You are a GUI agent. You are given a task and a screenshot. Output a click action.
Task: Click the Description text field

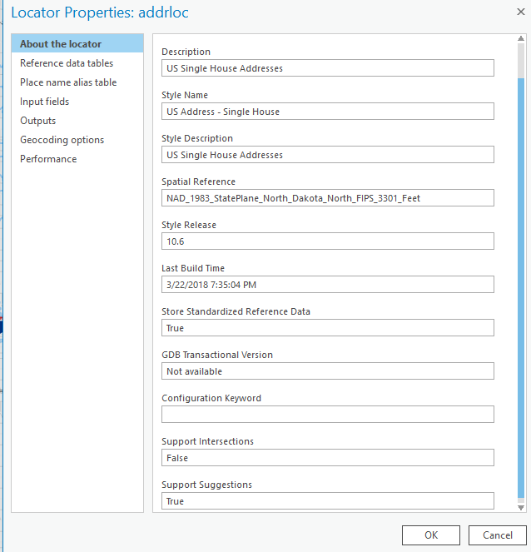[327, 68]
